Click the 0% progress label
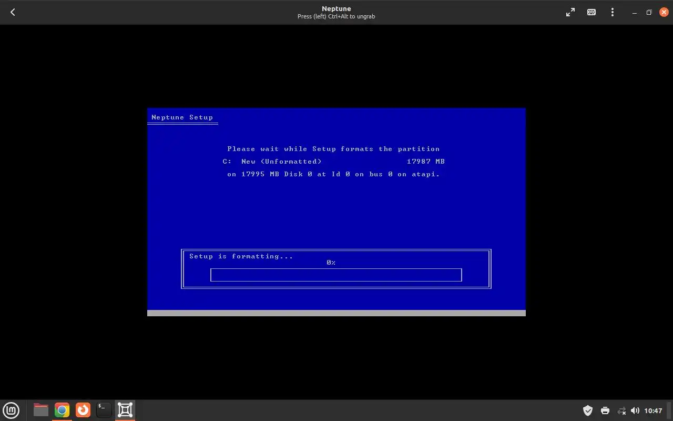The height and width of the screenshot is (421, 673). [x=331, y=262]
